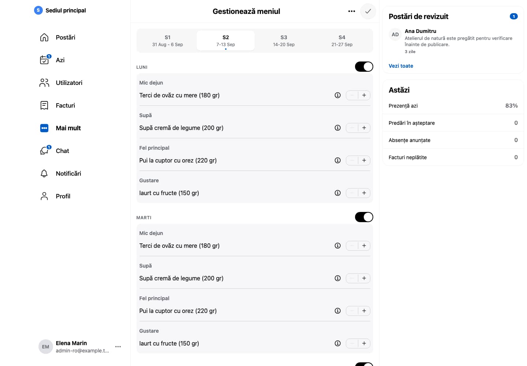Switch to the S1 31 Aug - 6 Sep tab
The image size is (527, 366).
[x=168, y=41]
